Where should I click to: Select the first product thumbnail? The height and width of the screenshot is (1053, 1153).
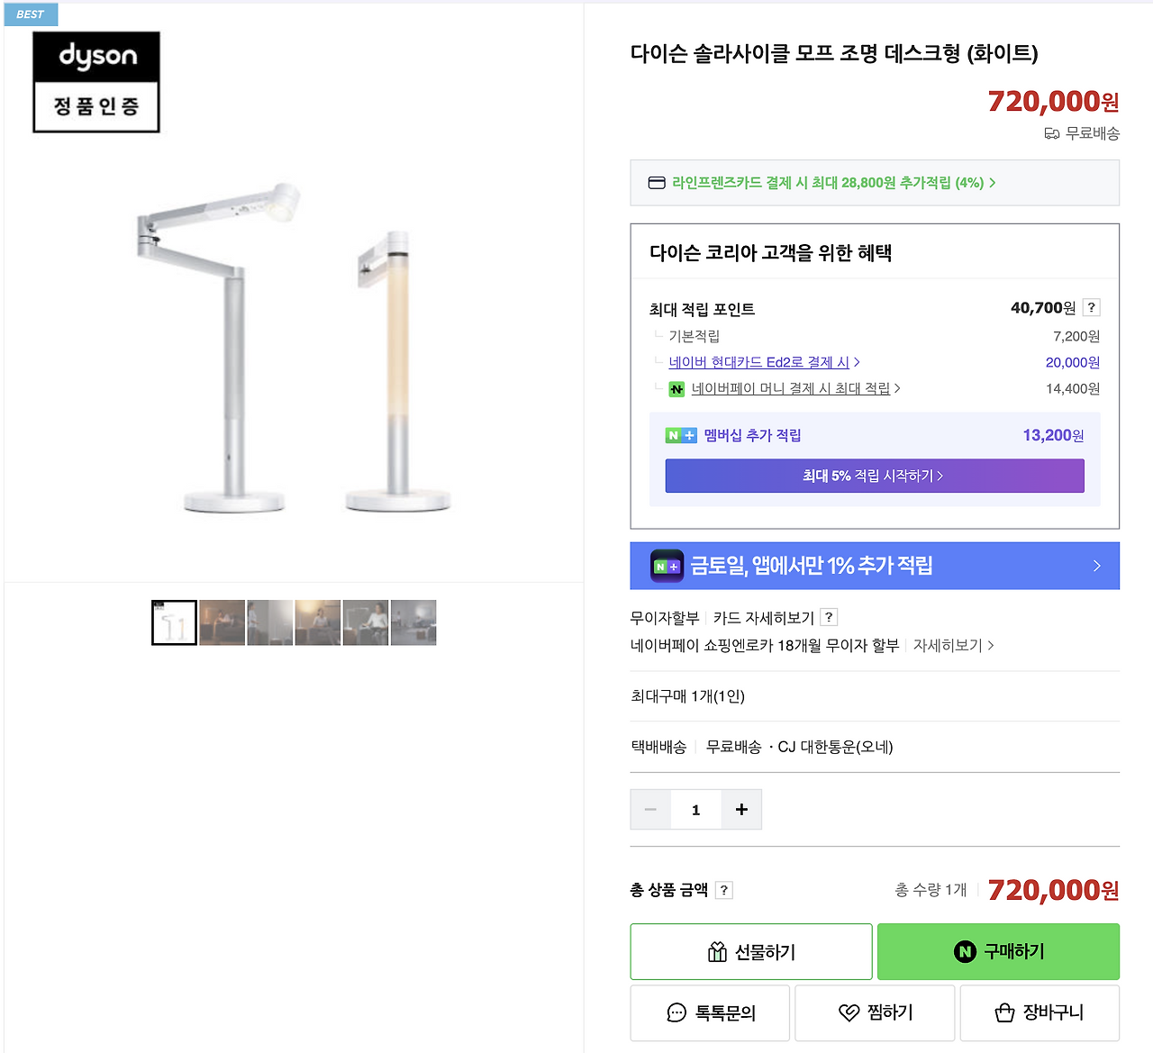pyautogui.click(x=174, y=622)
